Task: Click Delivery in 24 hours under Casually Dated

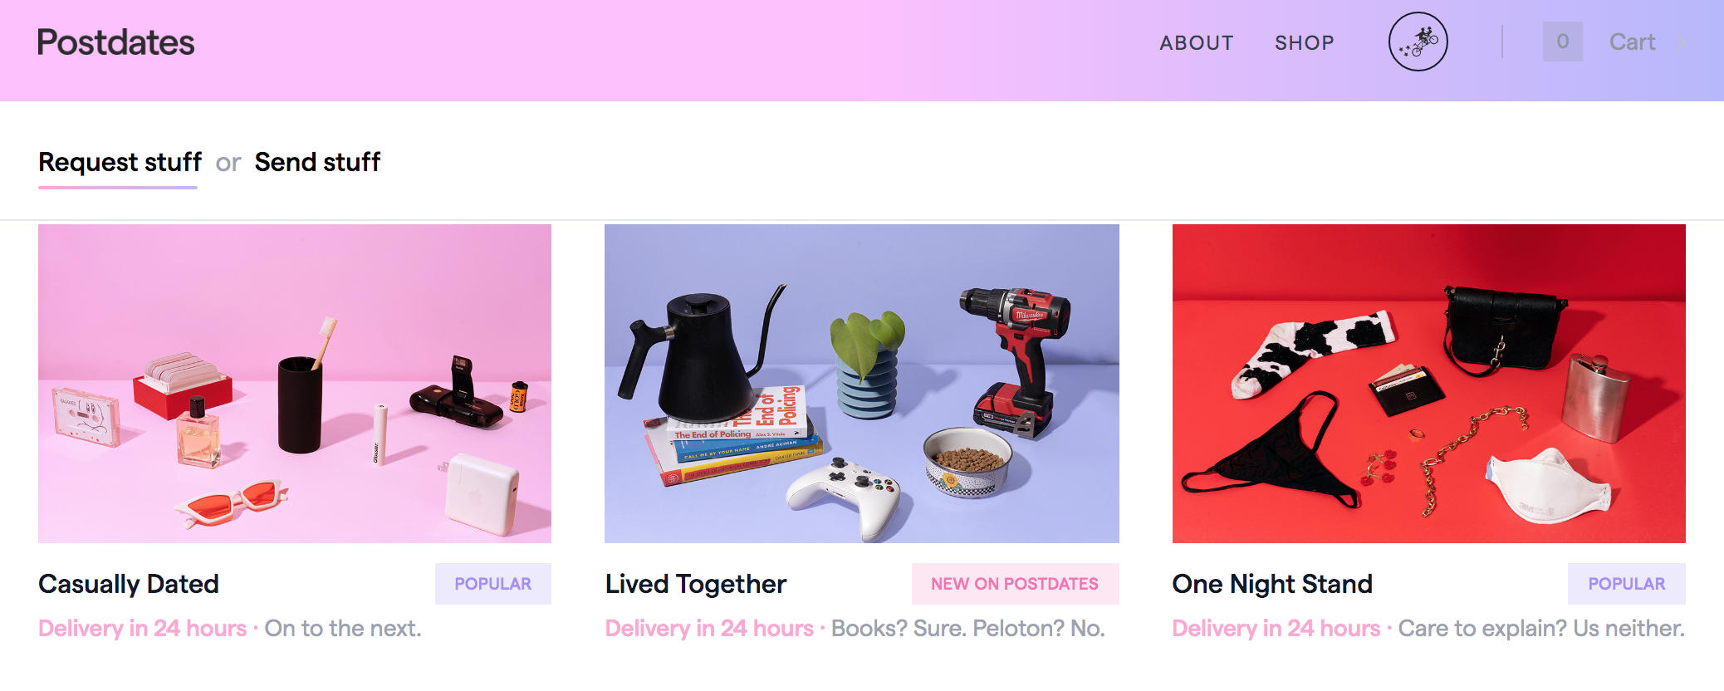Action: coord(143,629)
